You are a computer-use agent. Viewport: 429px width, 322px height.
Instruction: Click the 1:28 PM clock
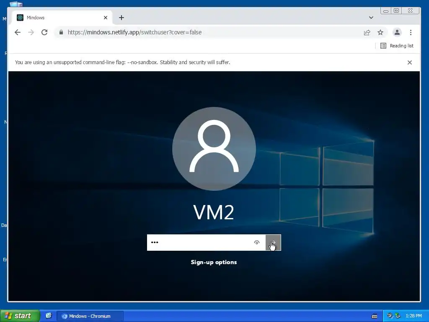tap(413, 316)
